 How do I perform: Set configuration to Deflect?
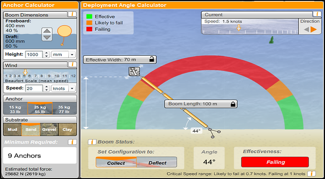click(x=157, y=162)
